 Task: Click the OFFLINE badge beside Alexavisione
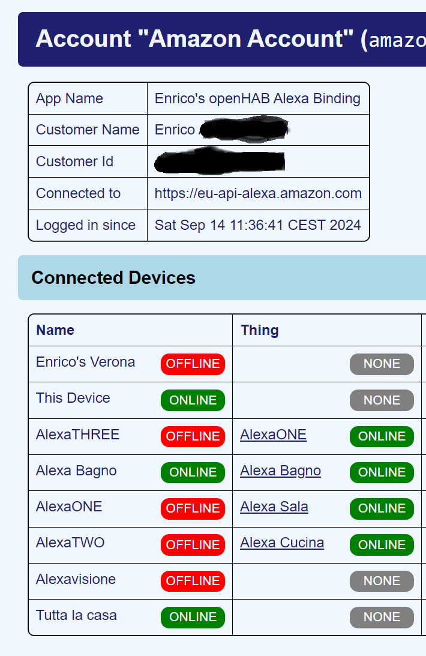(193, 581)
